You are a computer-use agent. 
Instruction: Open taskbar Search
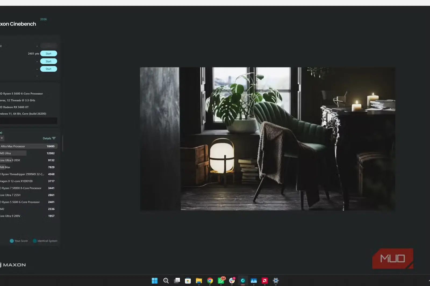click(x=166, y=281)
